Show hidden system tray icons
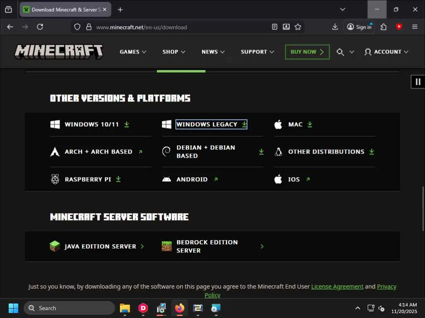The width and height of the screenshot is (425, 318). pos(358,308)
